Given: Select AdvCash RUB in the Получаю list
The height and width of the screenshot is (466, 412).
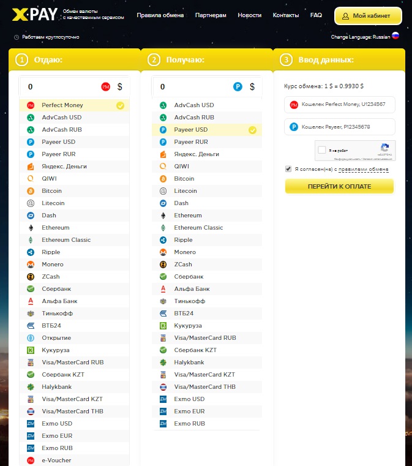Looking at the screenshot, I should 207,118.
